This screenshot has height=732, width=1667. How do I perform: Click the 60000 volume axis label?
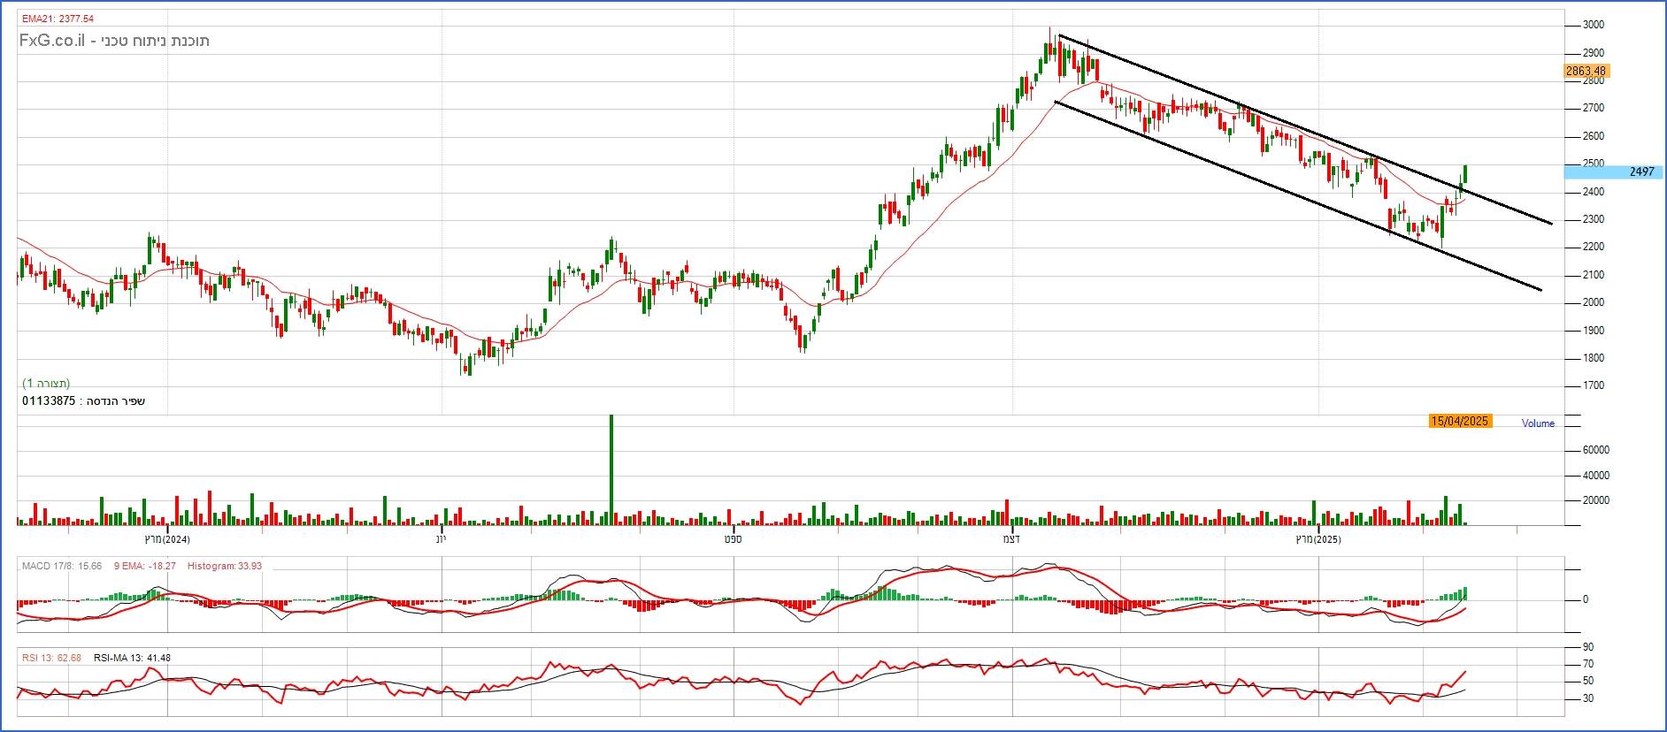[1595, 450]
